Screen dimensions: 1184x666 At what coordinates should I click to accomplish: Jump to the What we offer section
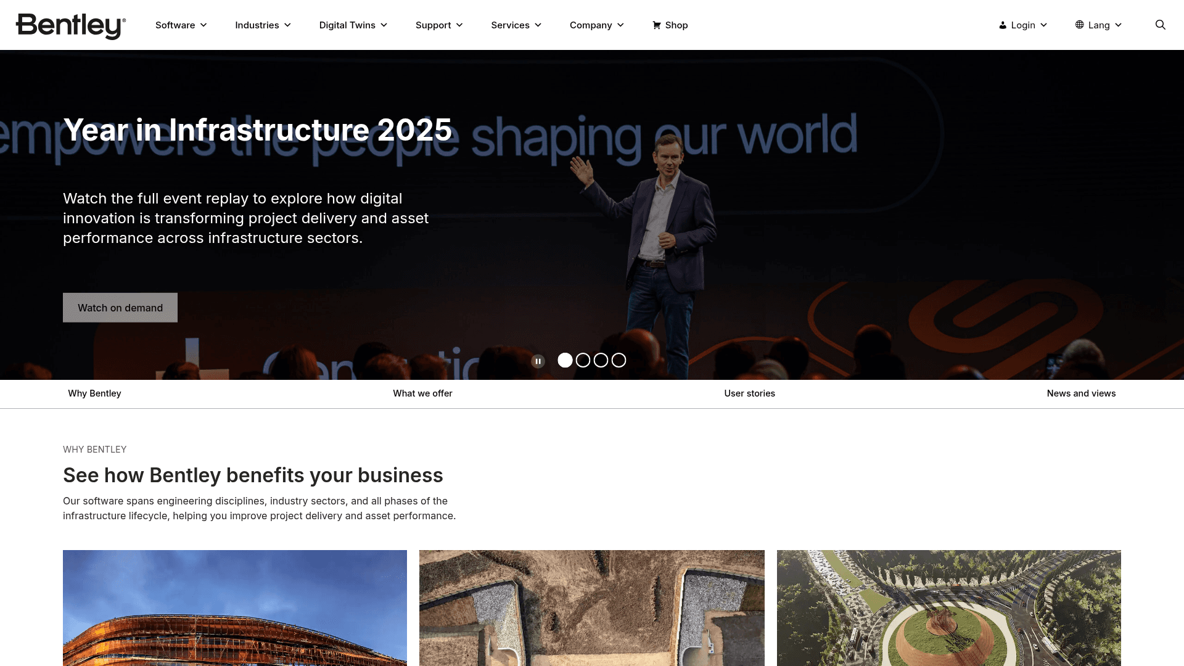coord(422,393)
